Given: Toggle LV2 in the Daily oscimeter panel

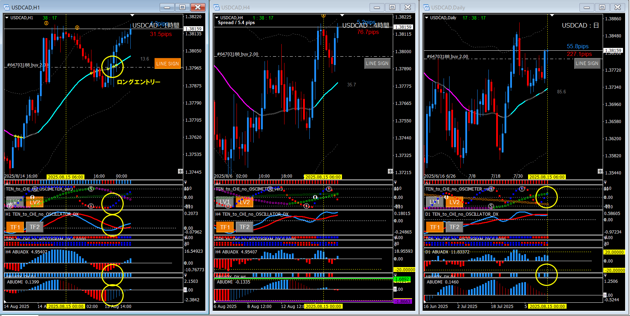Looking at the screenshot, I should [x=454, y=202].
